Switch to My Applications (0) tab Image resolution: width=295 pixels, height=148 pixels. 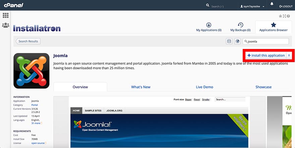point(209,27)
